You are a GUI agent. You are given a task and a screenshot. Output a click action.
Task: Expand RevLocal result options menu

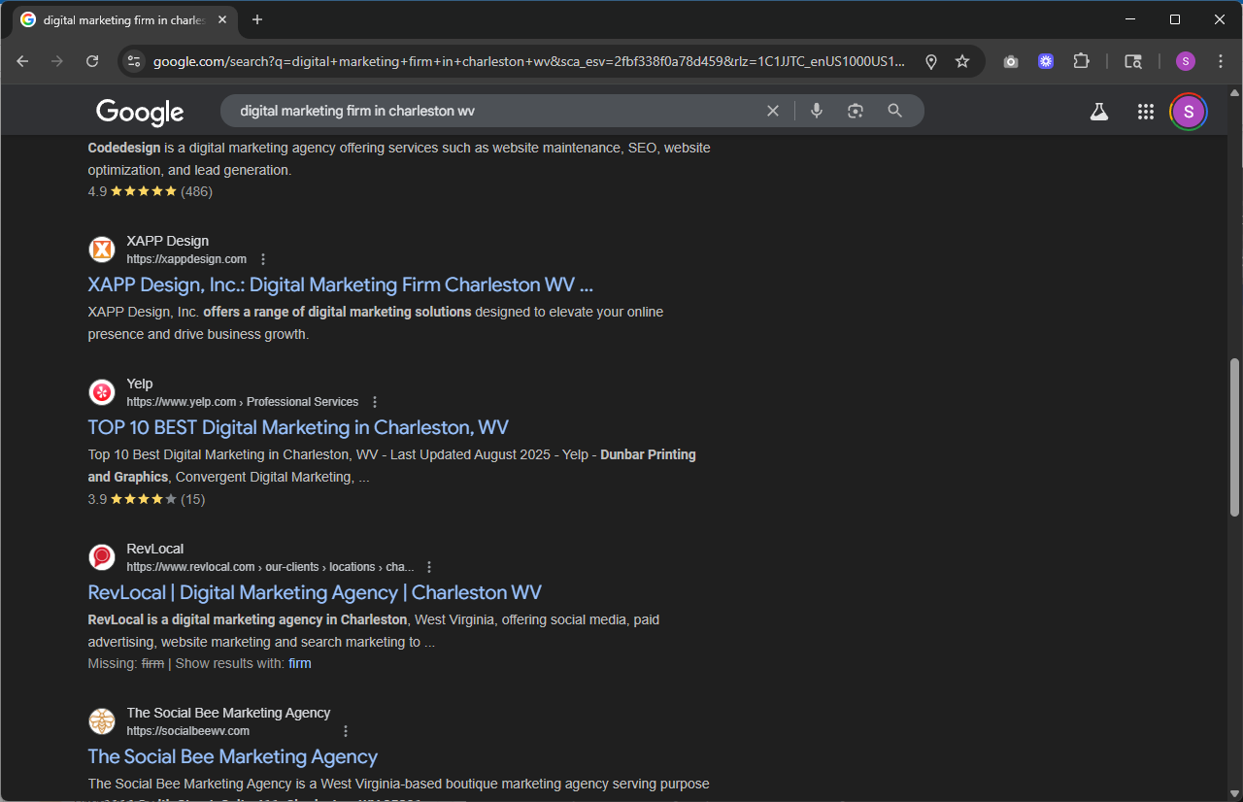(x=429, y=567)
